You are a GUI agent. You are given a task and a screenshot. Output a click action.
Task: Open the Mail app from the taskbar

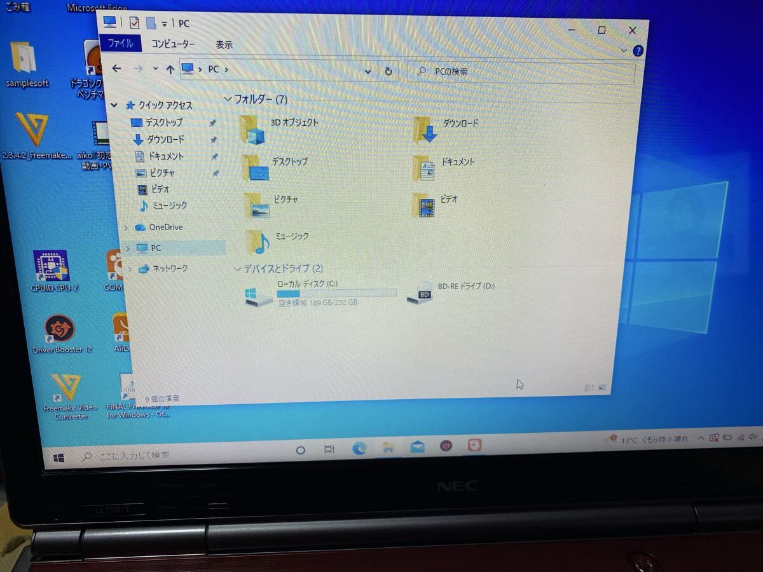417,447
